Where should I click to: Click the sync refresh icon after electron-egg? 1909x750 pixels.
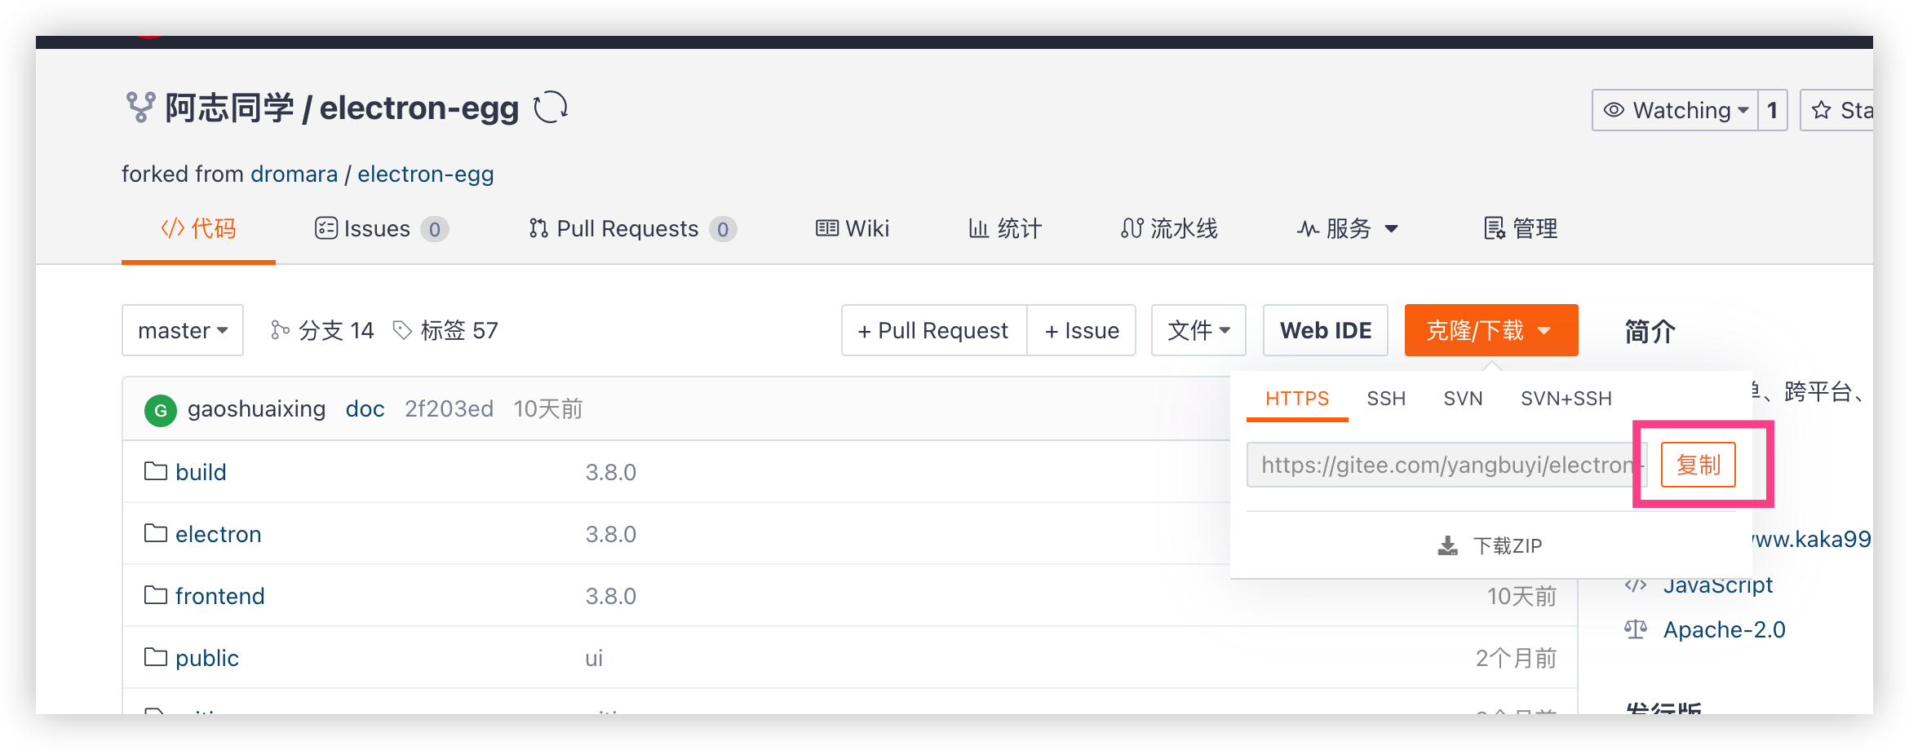(551, 107)
